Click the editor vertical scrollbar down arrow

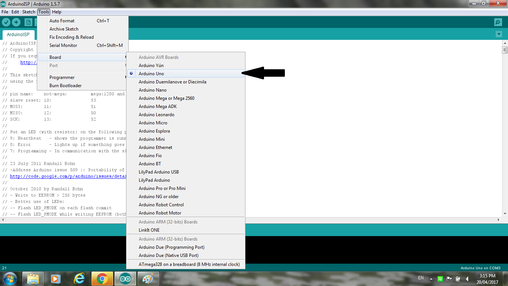pyautogui.click(x=505, y=213)
